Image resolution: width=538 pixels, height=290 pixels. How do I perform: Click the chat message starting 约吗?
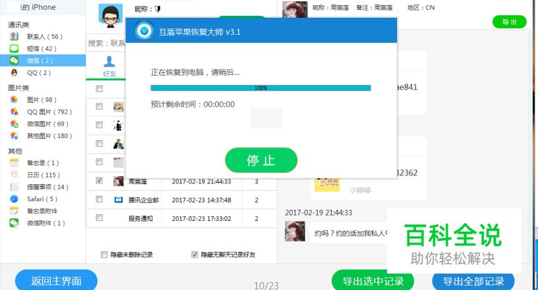(351, 233)
